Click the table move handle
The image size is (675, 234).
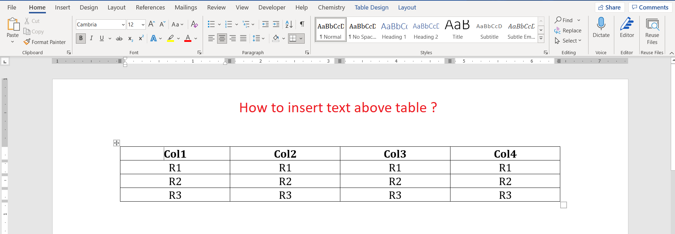pos(117,143)
